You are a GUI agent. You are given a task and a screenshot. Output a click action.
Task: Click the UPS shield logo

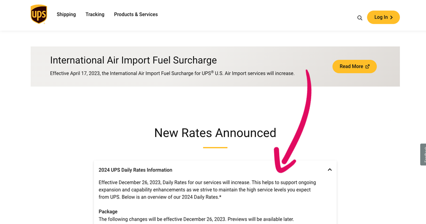pyautogui.click(x=39, y=14)
